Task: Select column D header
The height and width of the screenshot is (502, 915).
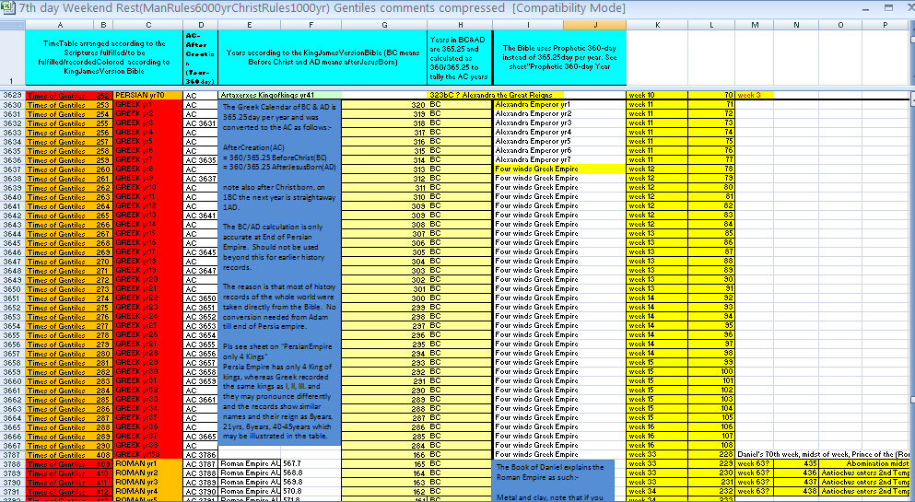Action: pyautogui.click(x=201, y=25)
